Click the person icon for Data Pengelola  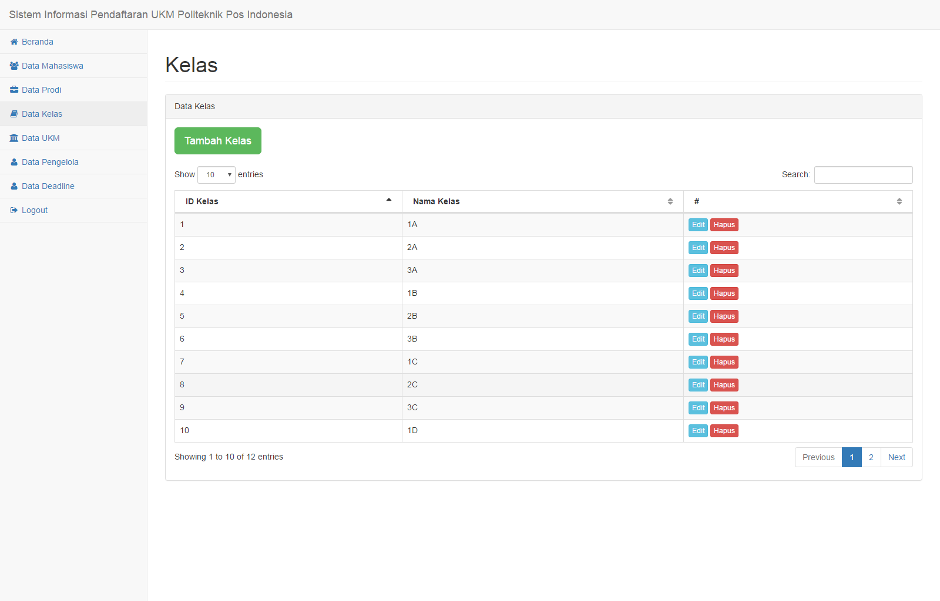pos(14,162)
